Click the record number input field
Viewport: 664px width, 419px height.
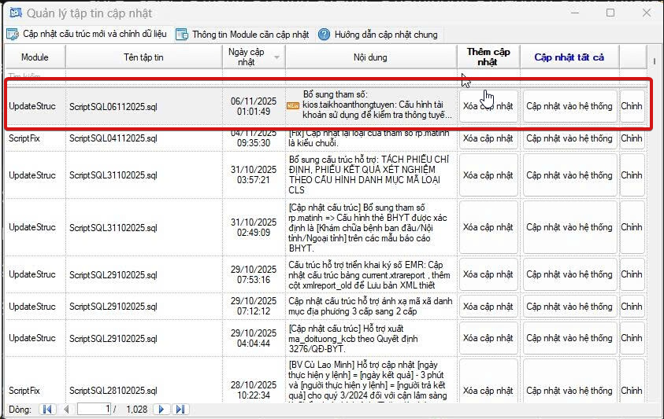pos(94,410)
